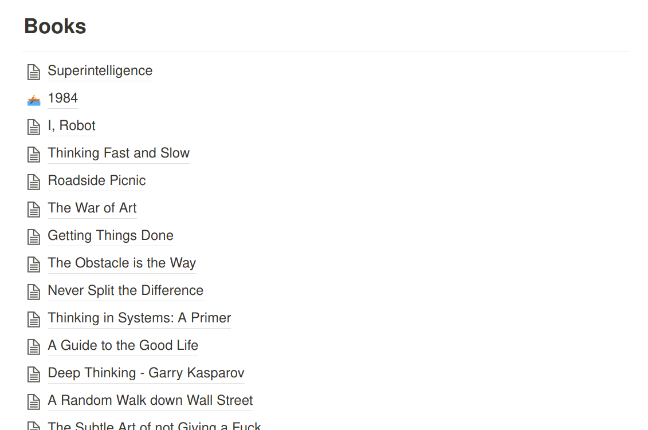Open The Subtle Art of not Giving a Fuck
The image size is (648, 430).
pyautogui.click(x=155, y=426)
